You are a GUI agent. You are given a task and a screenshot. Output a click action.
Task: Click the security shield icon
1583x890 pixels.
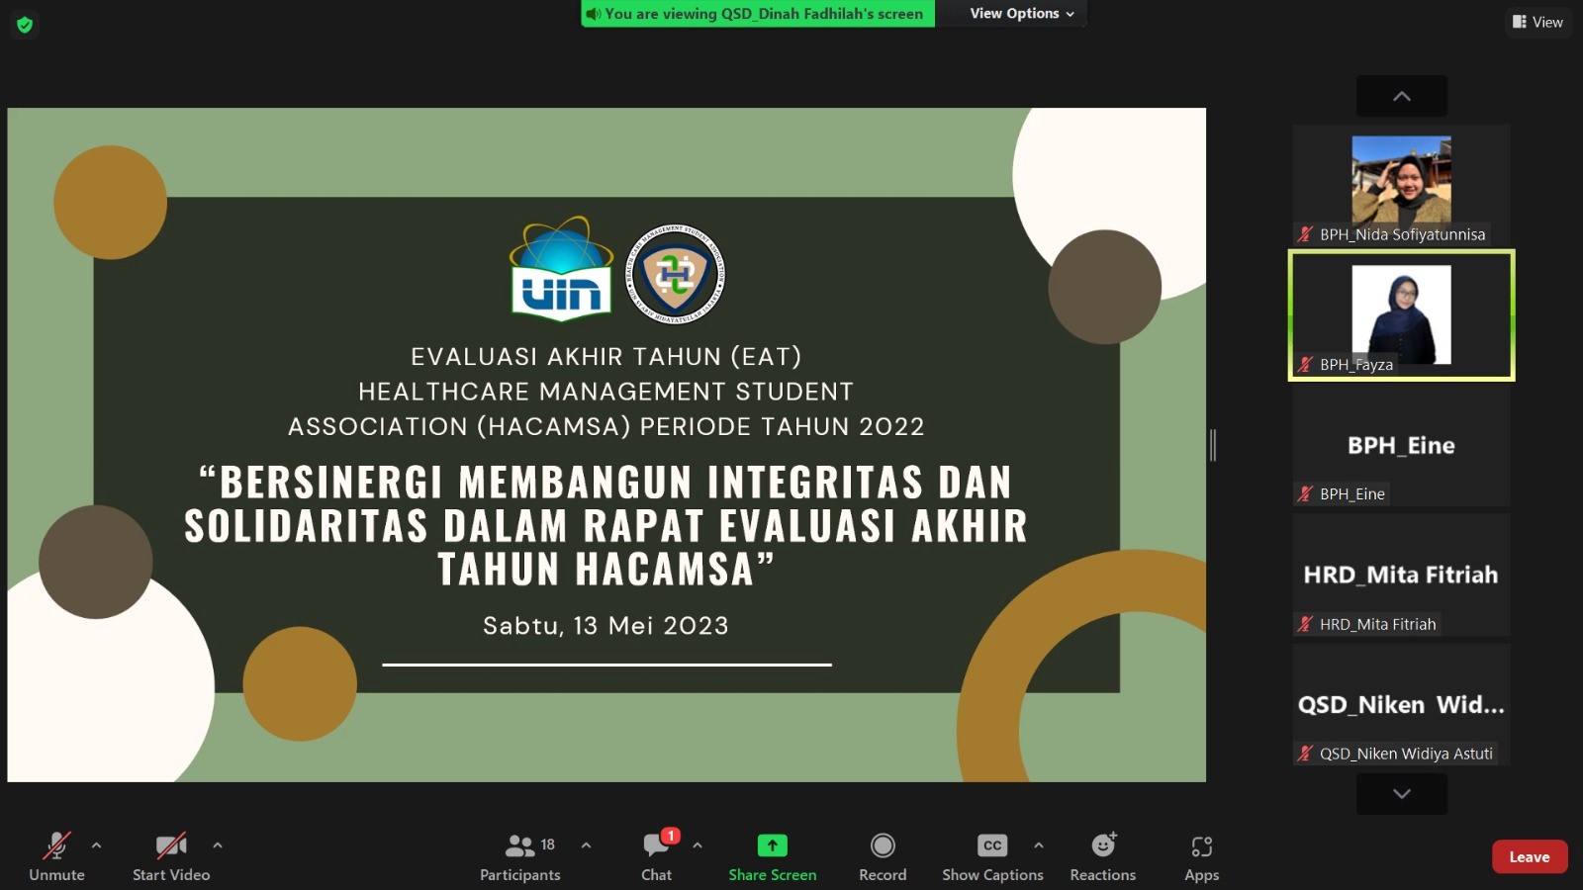click(23, 24)
